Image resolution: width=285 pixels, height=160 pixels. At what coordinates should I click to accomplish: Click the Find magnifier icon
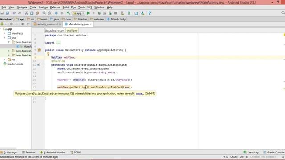coord(44,13)
